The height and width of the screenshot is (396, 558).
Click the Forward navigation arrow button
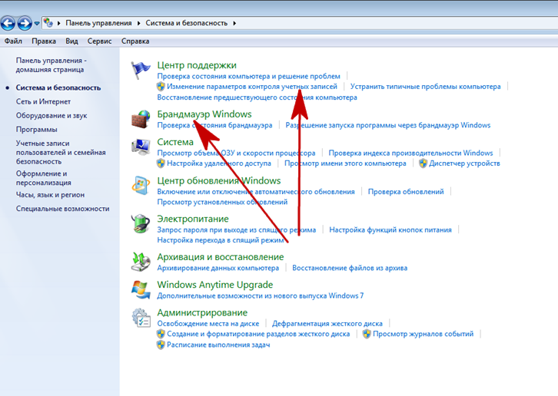[x=25, y=24]
